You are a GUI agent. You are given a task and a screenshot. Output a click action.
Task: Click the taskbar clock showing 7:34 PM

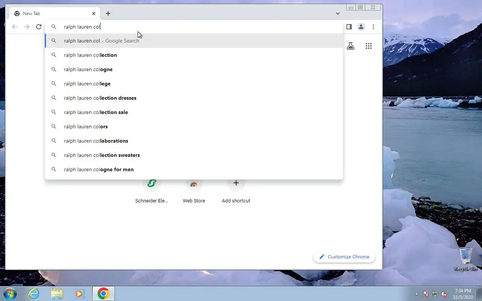(x=463, y=294)
